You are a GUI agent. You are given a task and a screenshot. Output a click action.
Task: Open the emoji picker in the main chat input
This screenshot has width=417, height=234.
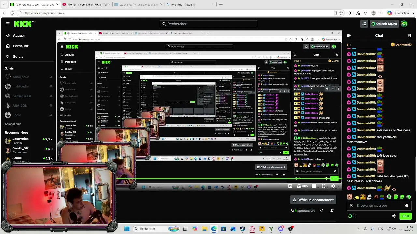click(x=406, y=205)
